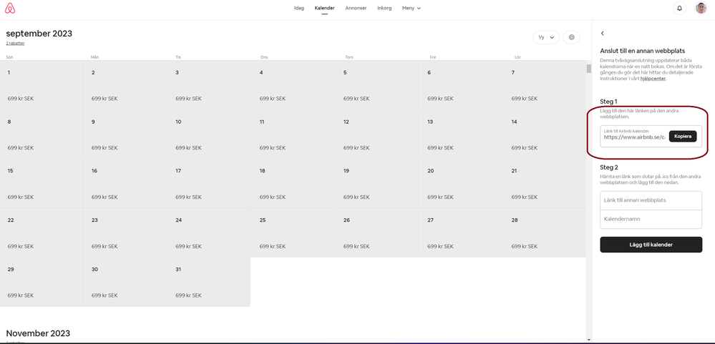715x344 pixels.
Task: Click the Länk till annan webbplats field
Action: click(651, 200)
